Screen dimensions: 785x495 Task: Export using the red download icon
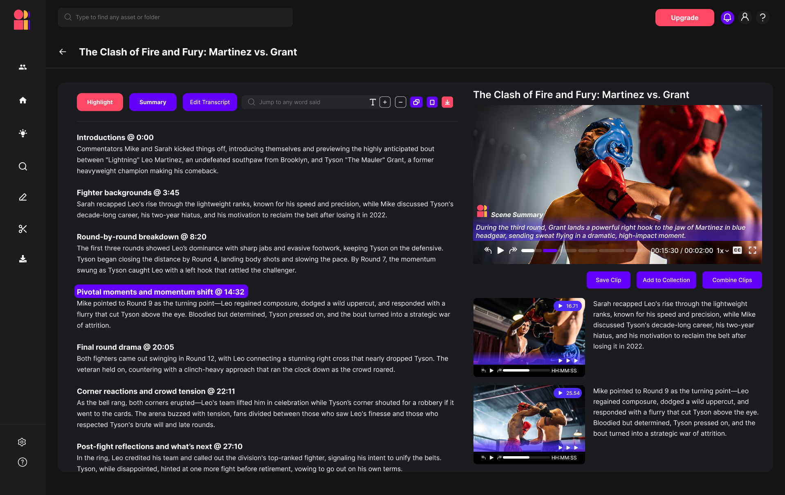point(447,102)
